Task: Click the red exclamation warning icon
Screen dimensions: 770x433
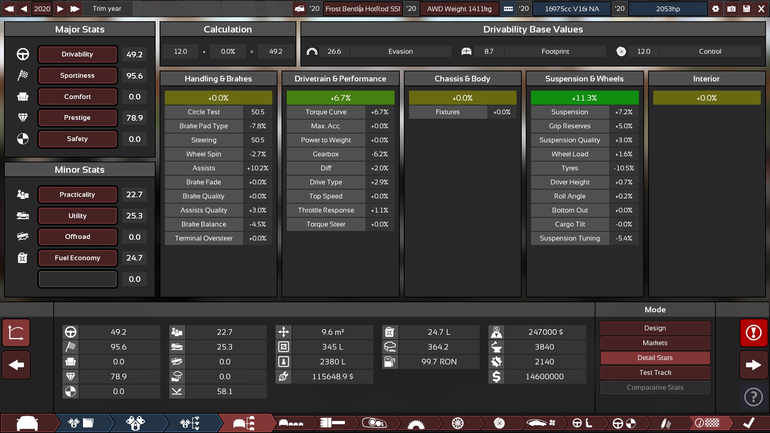Action: pos(754,332)
